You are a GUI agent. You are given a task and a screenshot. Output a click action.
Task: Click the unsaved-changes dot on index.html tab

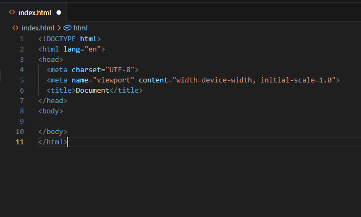59,12
